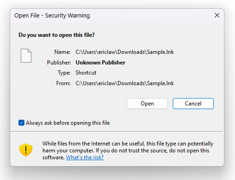Screen dimensions: 235x180
Task: Click the From: field label
Action: 63,83
